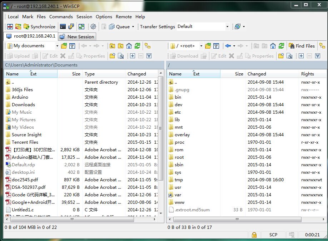This screenshot has width=328, height=241.
Task: Select the www remote folder
Action: click(179, 202)
